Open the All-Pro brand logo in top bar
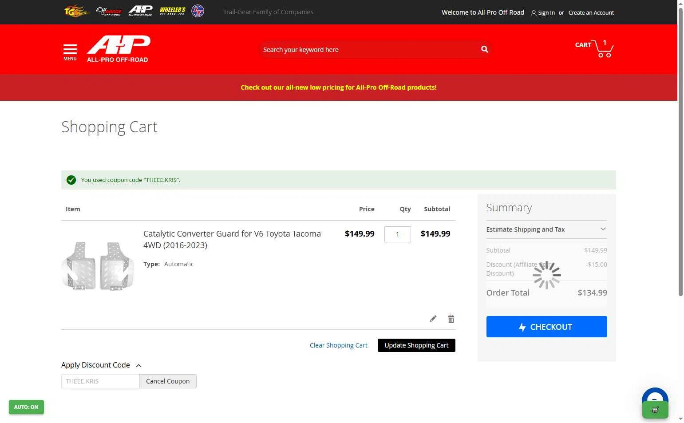Image resolution: width=684 pixels, height=423 pixels. (x=140, y=11)
